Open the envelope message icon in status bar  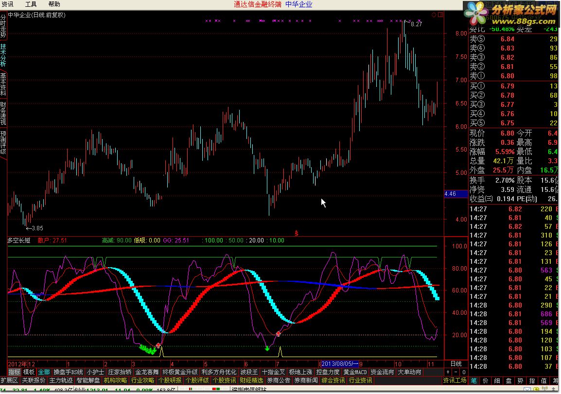coord(527,389)
